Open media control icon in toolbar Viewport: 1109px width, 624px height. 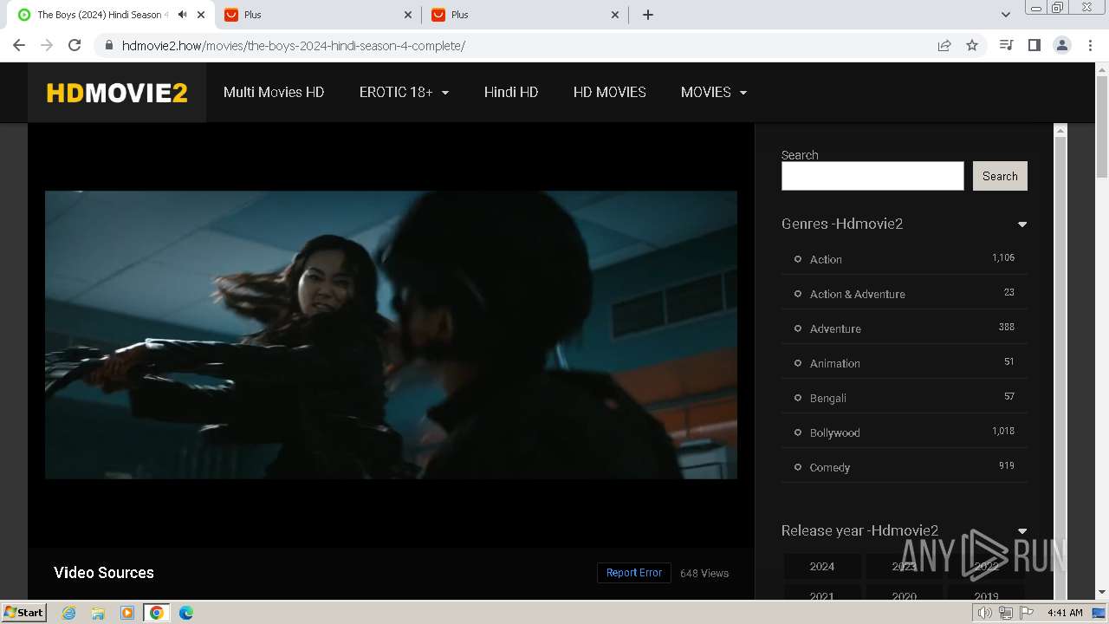(1006, 45)
